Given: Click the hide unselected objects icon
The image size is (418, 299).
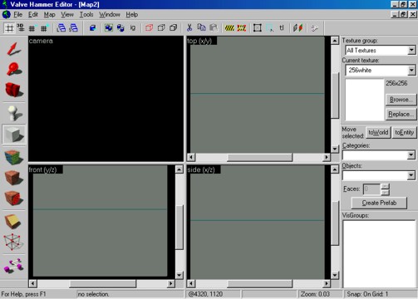Looking at the screenshot, I should [x=161, y=28].
